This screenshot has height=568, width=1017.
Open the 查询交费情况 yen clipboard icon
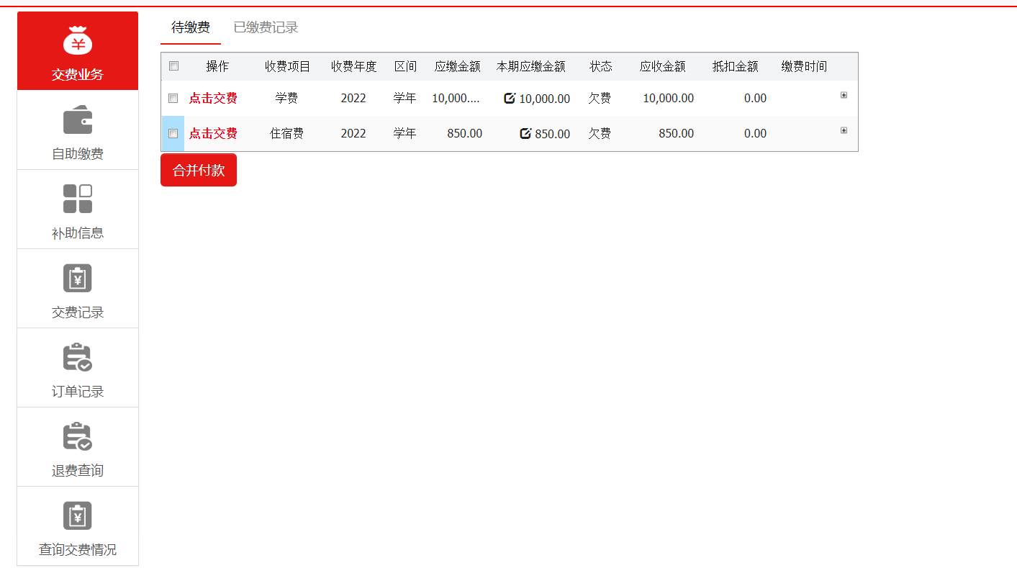click(78, 515)
